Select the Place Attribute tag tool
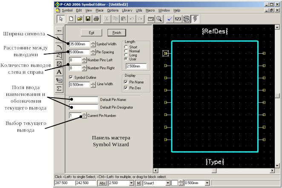This screenshot has width=282, height=188. (x=59, y=81)
